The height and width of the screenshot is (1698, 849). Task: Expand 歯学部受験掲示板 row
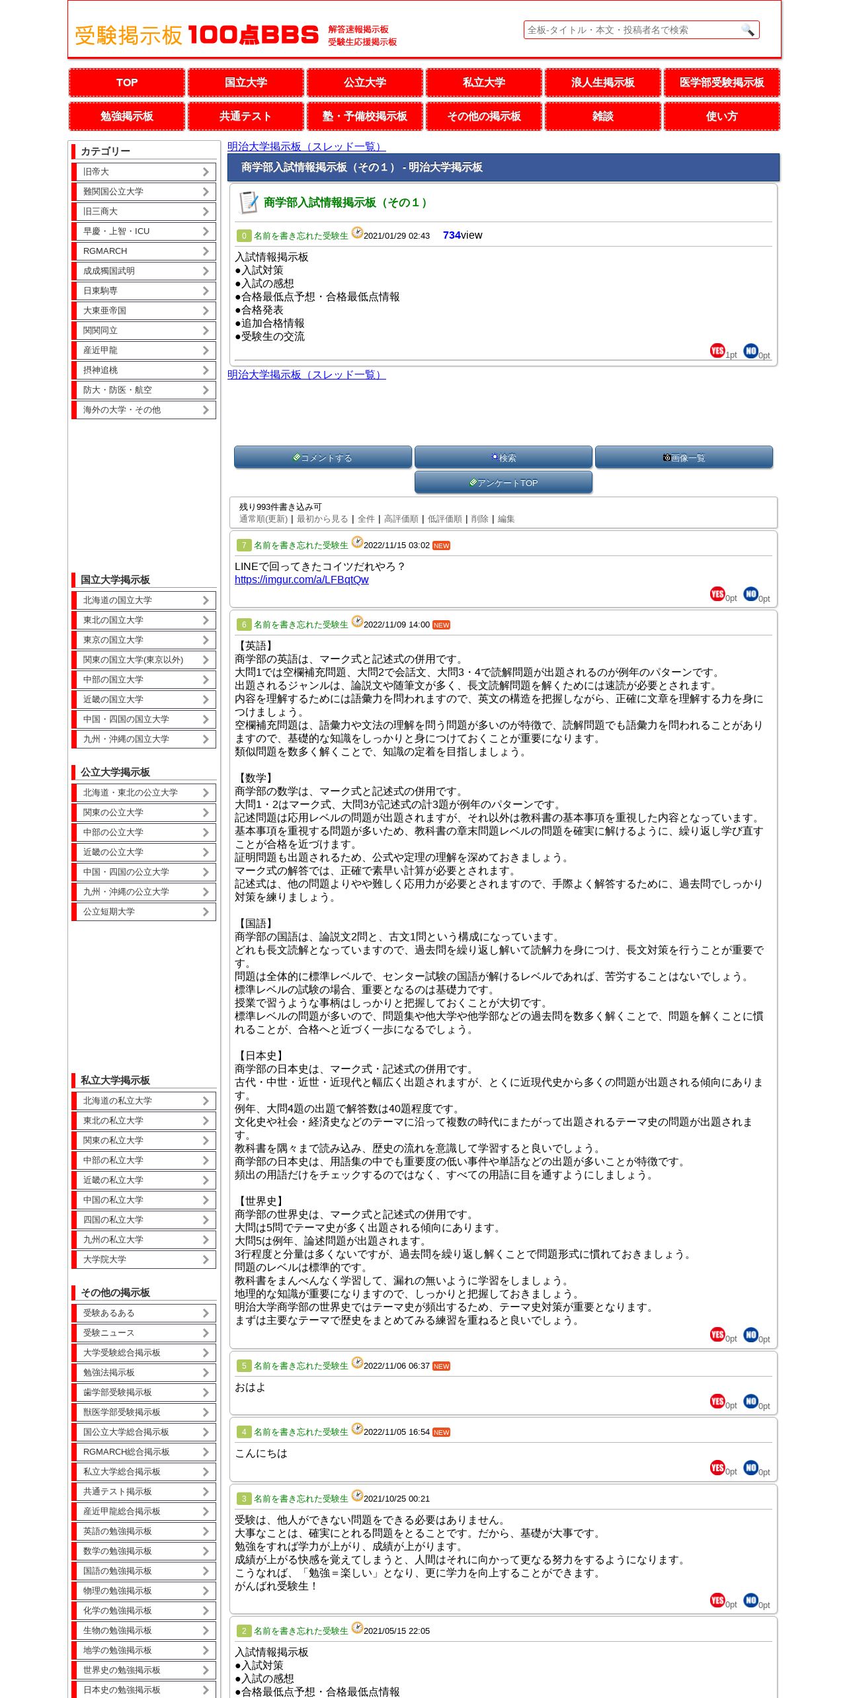tap(144, 1393)
